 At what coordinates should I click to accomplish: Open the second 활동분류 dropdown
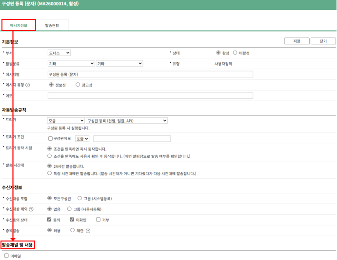pos(119,63)
